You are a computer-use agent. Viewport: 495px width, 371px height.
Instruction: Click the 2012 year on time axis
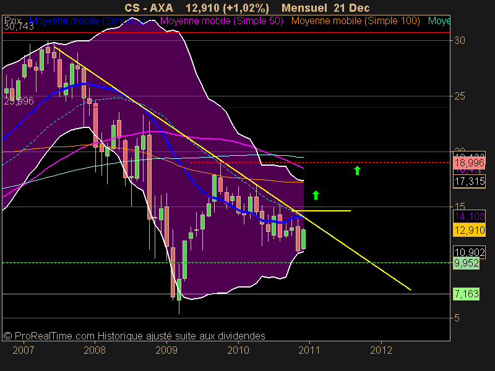pos(381,350)
